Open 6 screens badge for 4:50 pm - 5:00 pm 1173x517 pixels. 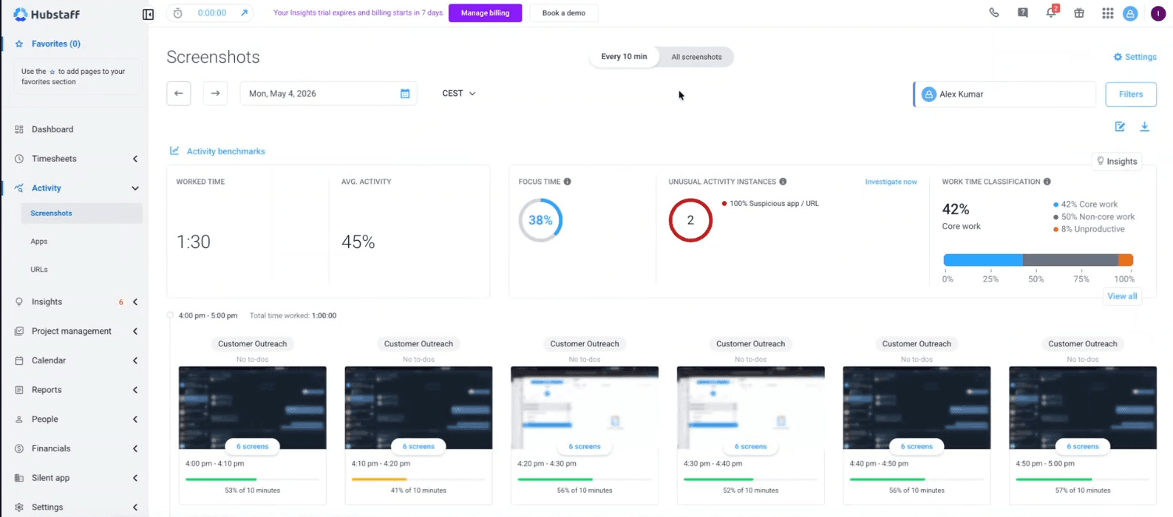(1082, 446)
